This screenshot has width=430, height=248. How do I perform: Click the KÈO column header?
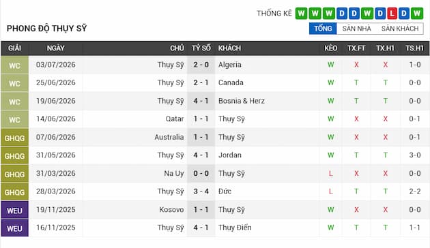click(331, 48)
